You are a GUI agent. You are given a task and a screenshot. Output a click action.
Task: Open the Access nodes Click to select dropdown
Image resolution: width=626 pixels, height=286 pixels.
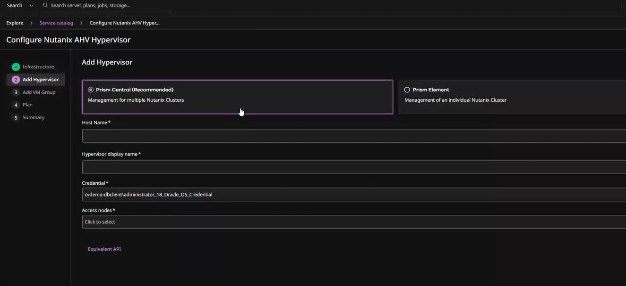tap(354, 222)
